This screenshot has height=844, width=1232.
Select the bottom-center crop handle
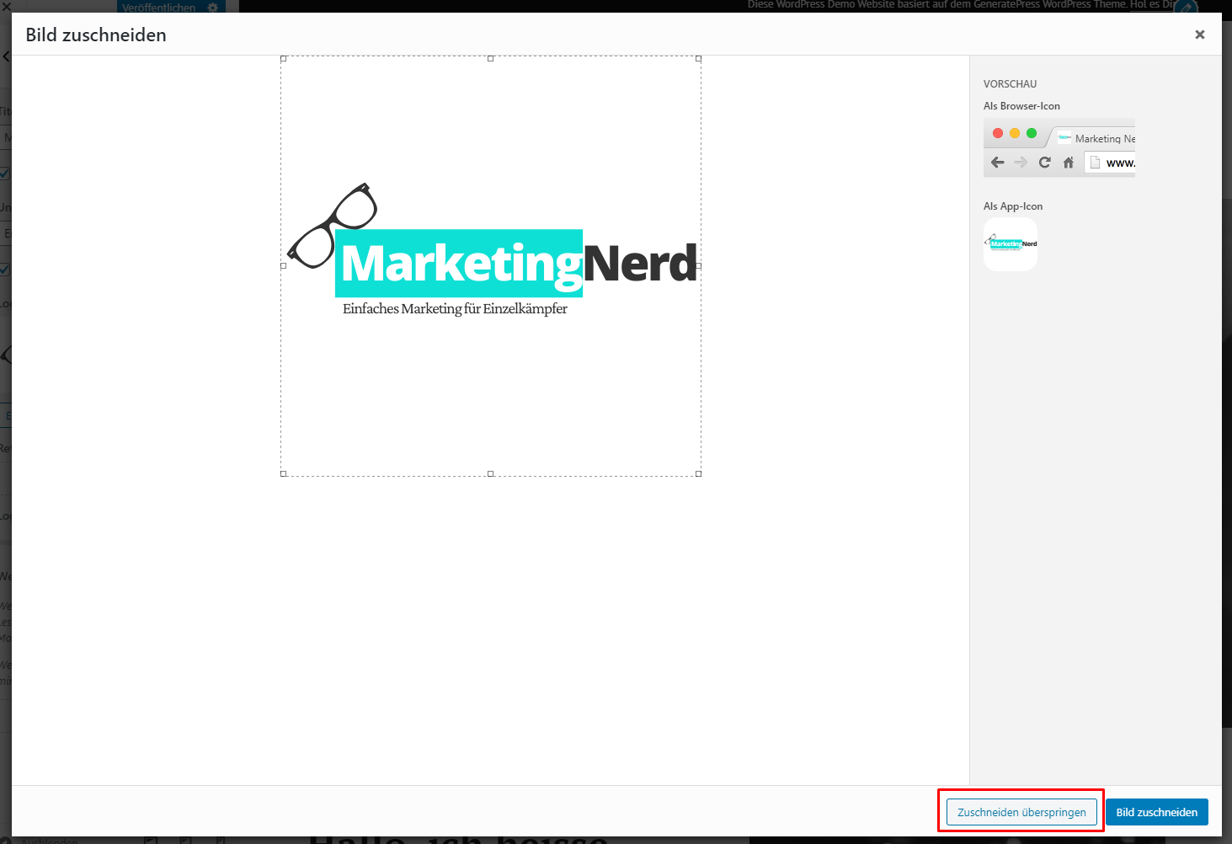491,473
